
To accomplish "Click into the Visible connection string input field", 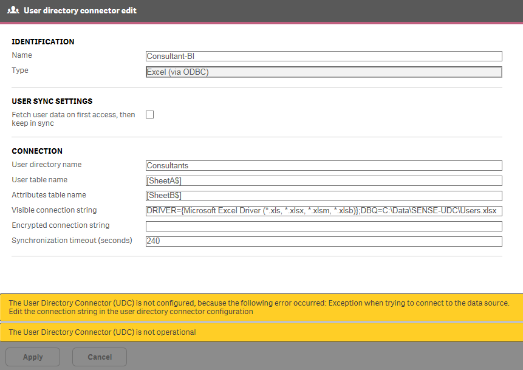I will [324, 211].
